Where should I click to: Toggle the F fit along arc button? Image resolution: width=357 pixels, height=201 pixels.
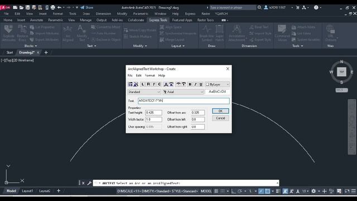(154, 84)
